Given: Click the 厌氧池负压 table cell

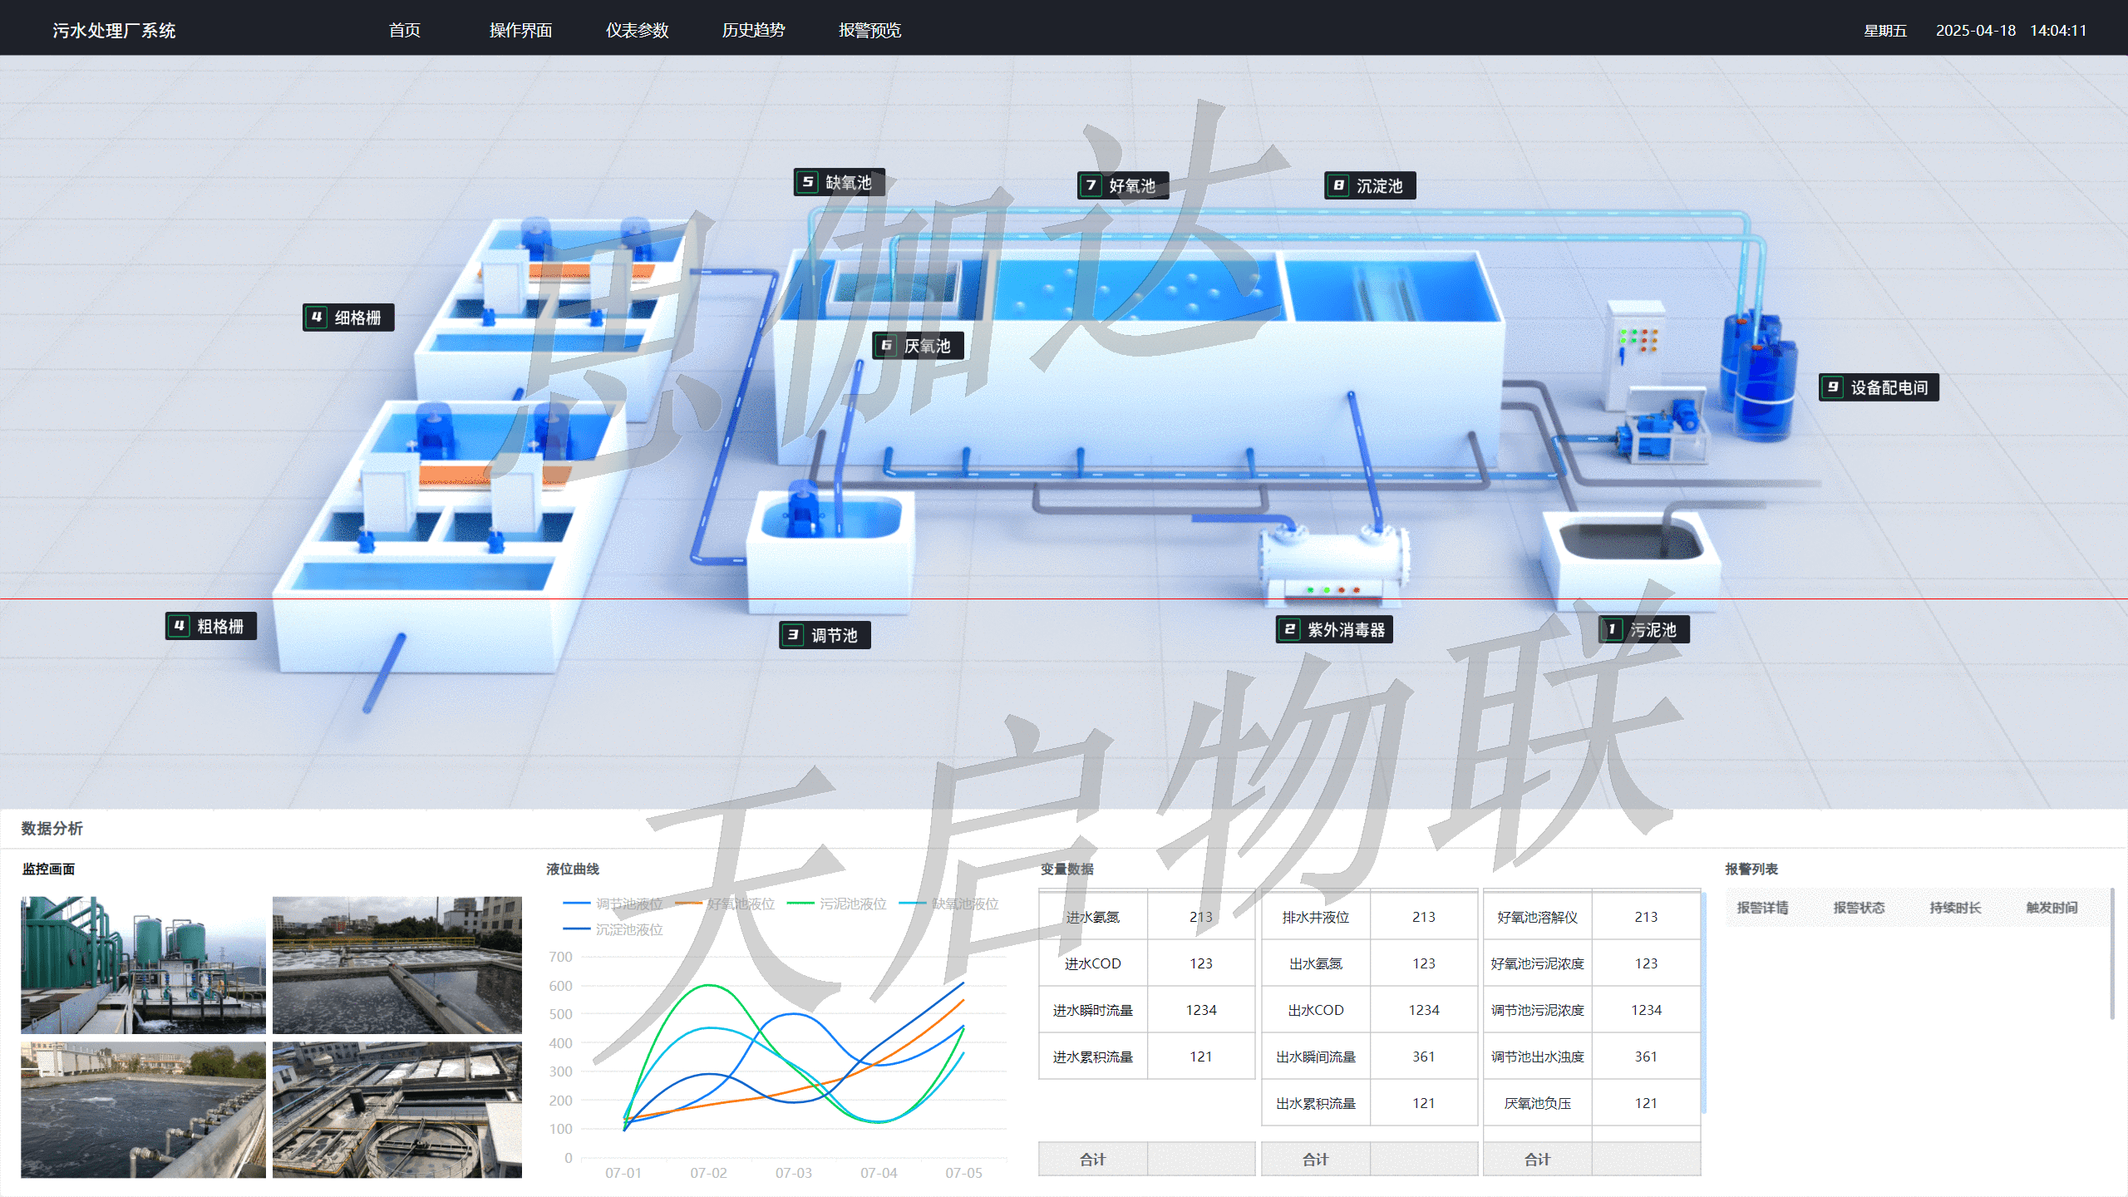Looking at the screenshot, I should pos(1538,1103).
